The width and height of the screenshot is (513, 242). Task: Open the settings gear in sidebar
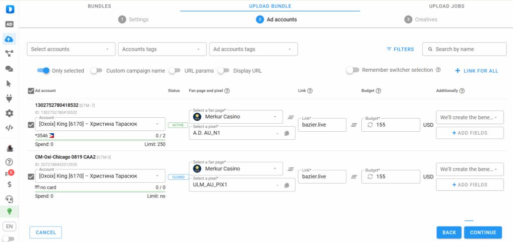pos(9,113)
